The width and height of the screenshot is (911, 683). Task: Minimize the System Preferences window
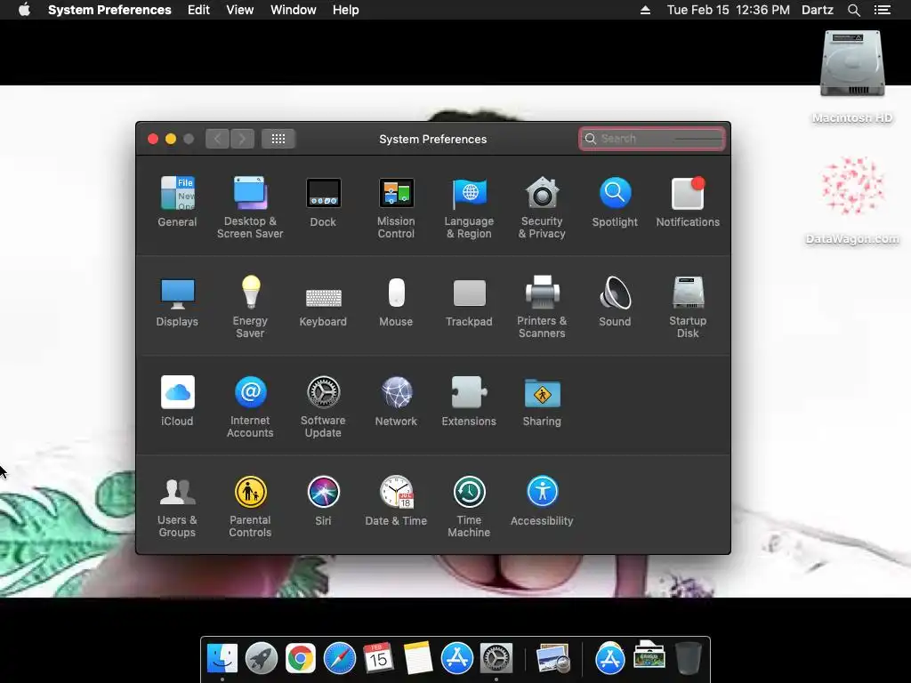click(x=171, y=139)
